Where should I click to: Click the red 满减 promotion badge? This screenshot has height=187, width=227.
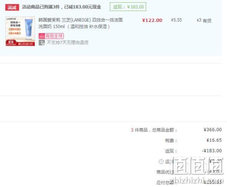(x=12, y=7)
